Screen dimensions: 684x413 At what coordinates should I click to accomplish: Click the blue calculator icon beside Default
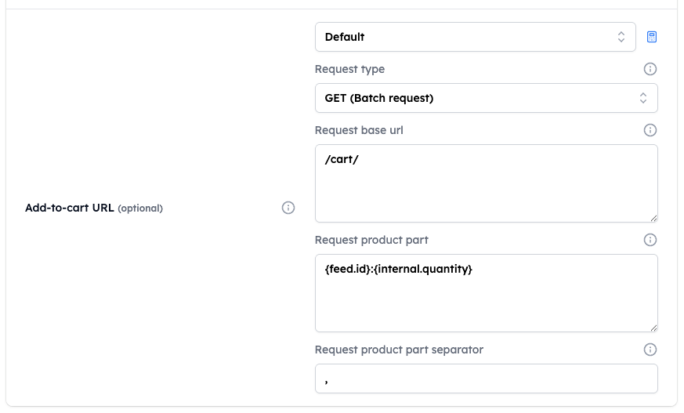tap(652, 37)
